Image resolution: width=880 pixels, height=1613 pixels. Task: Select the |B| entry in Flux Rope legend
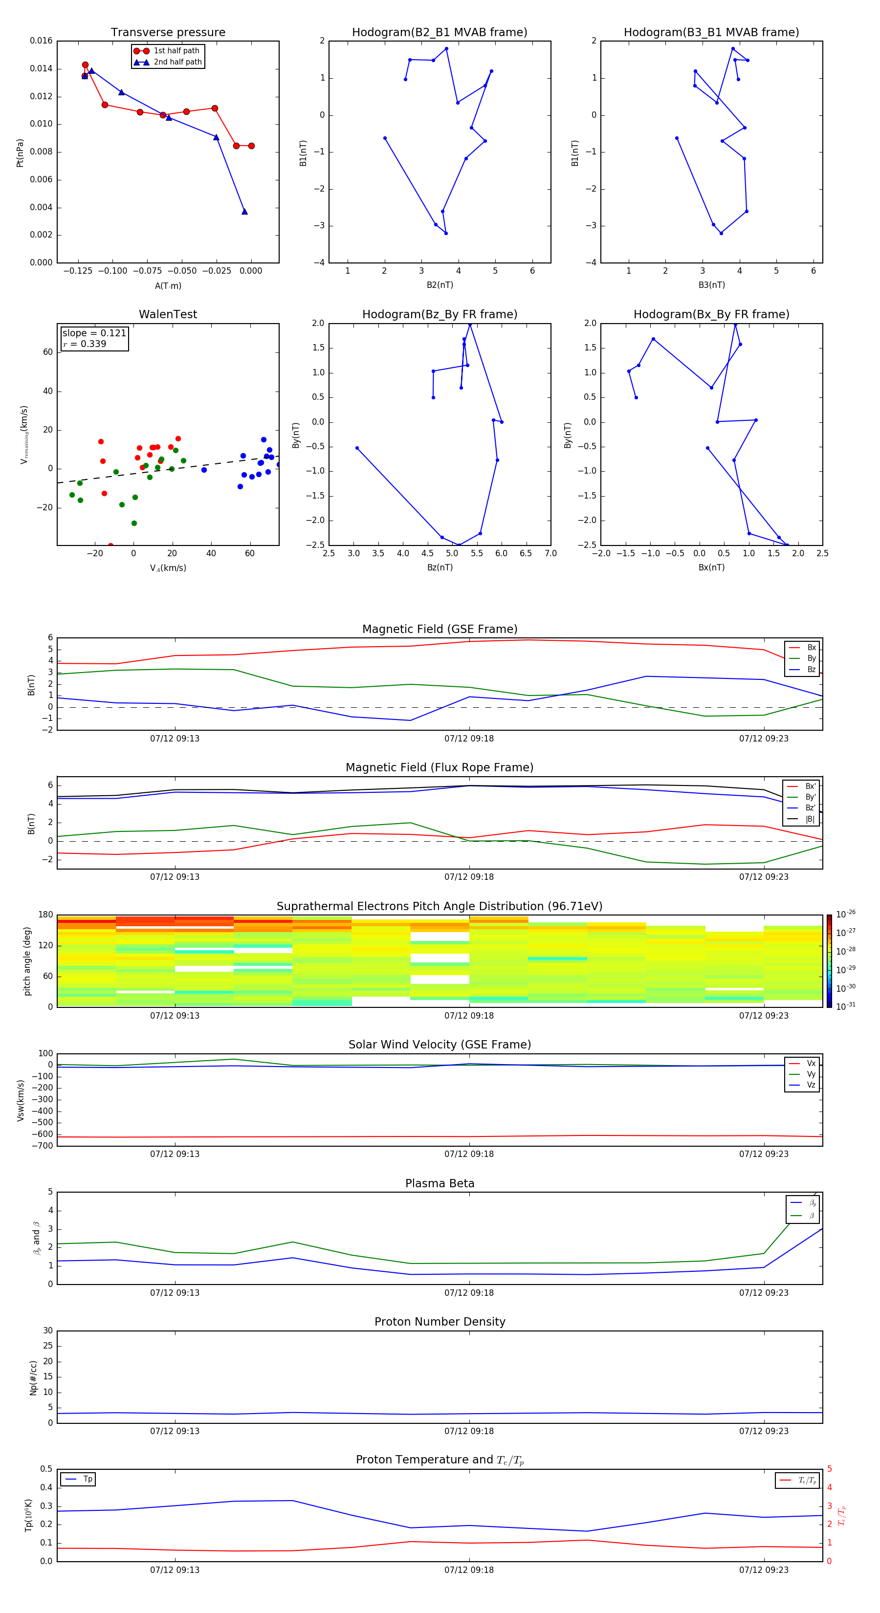[802, 819]
